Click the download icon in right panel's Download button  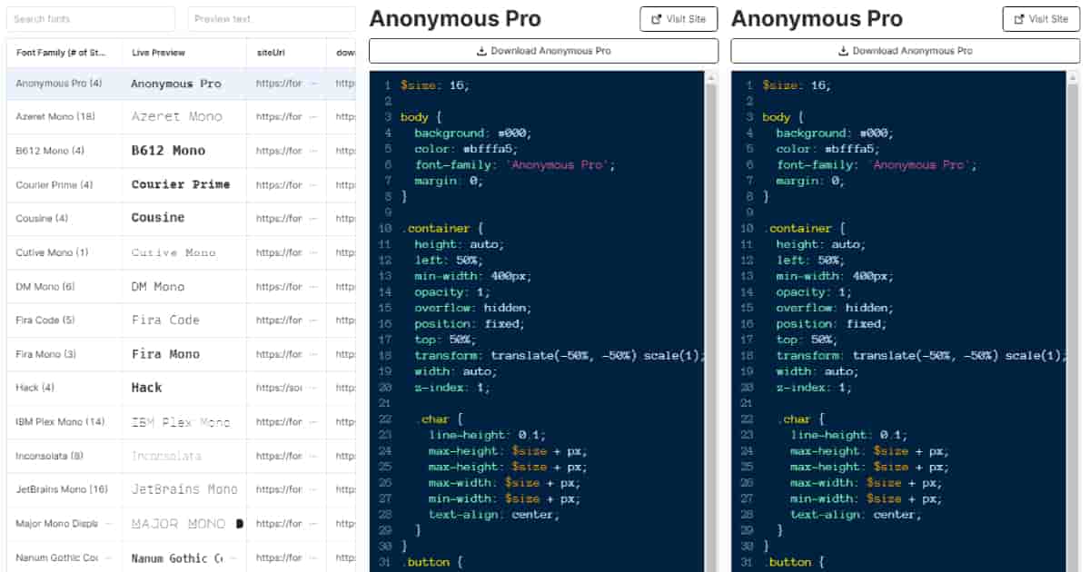click(x=843, y=51)
